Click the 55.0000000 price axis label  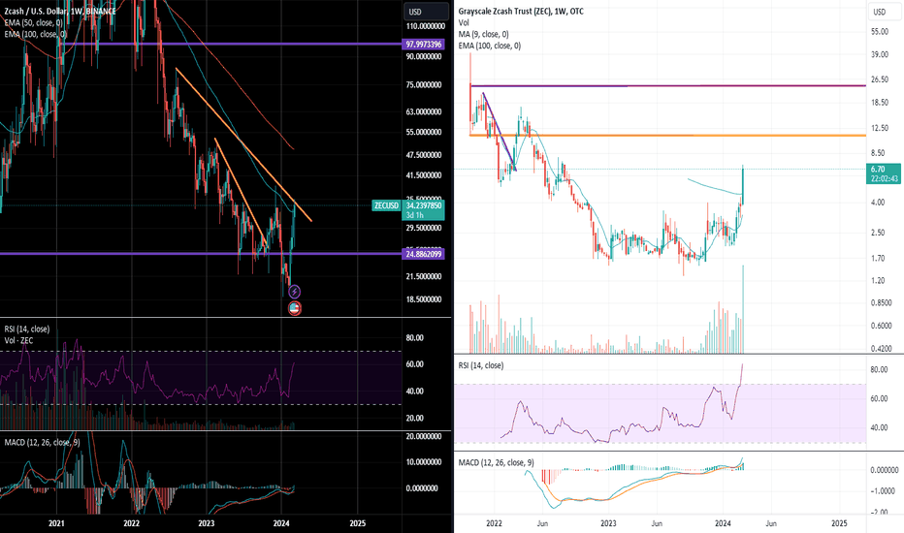[426, 132]
